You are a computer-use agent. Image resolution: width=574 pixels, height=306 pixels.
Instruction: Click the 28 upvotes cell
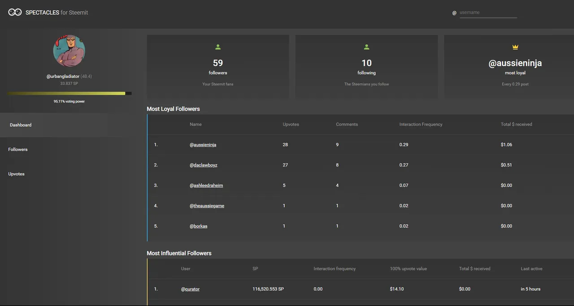click(x=285, y=145)
